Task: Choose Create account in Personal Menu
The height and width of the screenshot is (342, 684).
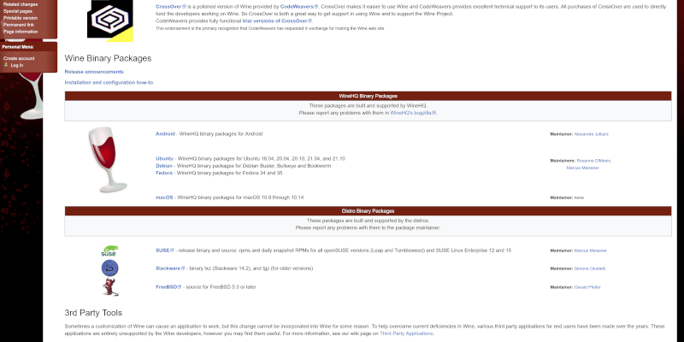Action: point(19,58)
